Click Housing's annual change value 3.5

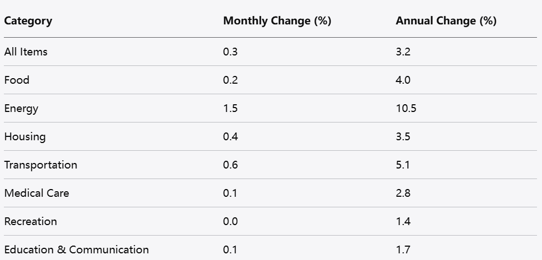403,137
